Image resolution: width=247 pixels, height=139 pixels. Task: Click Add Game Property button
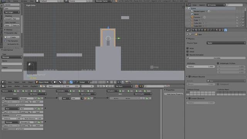click(173, 94)
